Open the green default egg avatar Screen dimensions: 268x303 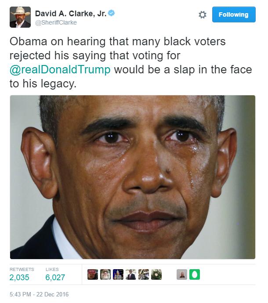[x=195, y=274]
